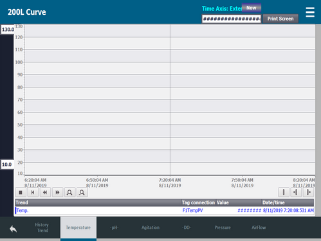321x241 pixels.
Task: Toggle the ruler line icon
Action: [284, 192]
